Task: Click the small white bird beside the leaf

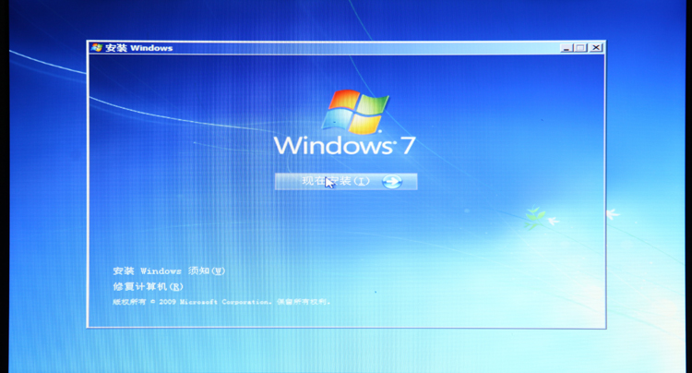Action: pos(553,222)
